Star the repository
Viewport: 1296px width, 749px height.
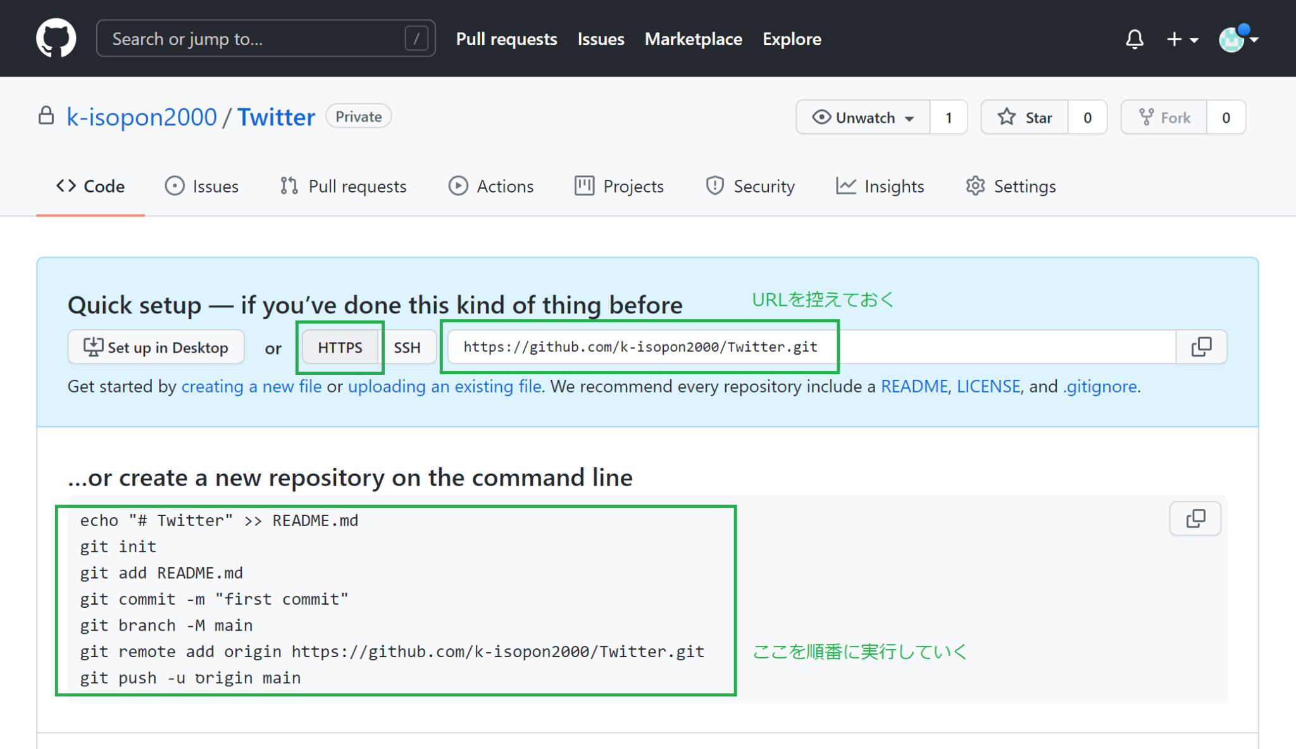coord(1025,117)
